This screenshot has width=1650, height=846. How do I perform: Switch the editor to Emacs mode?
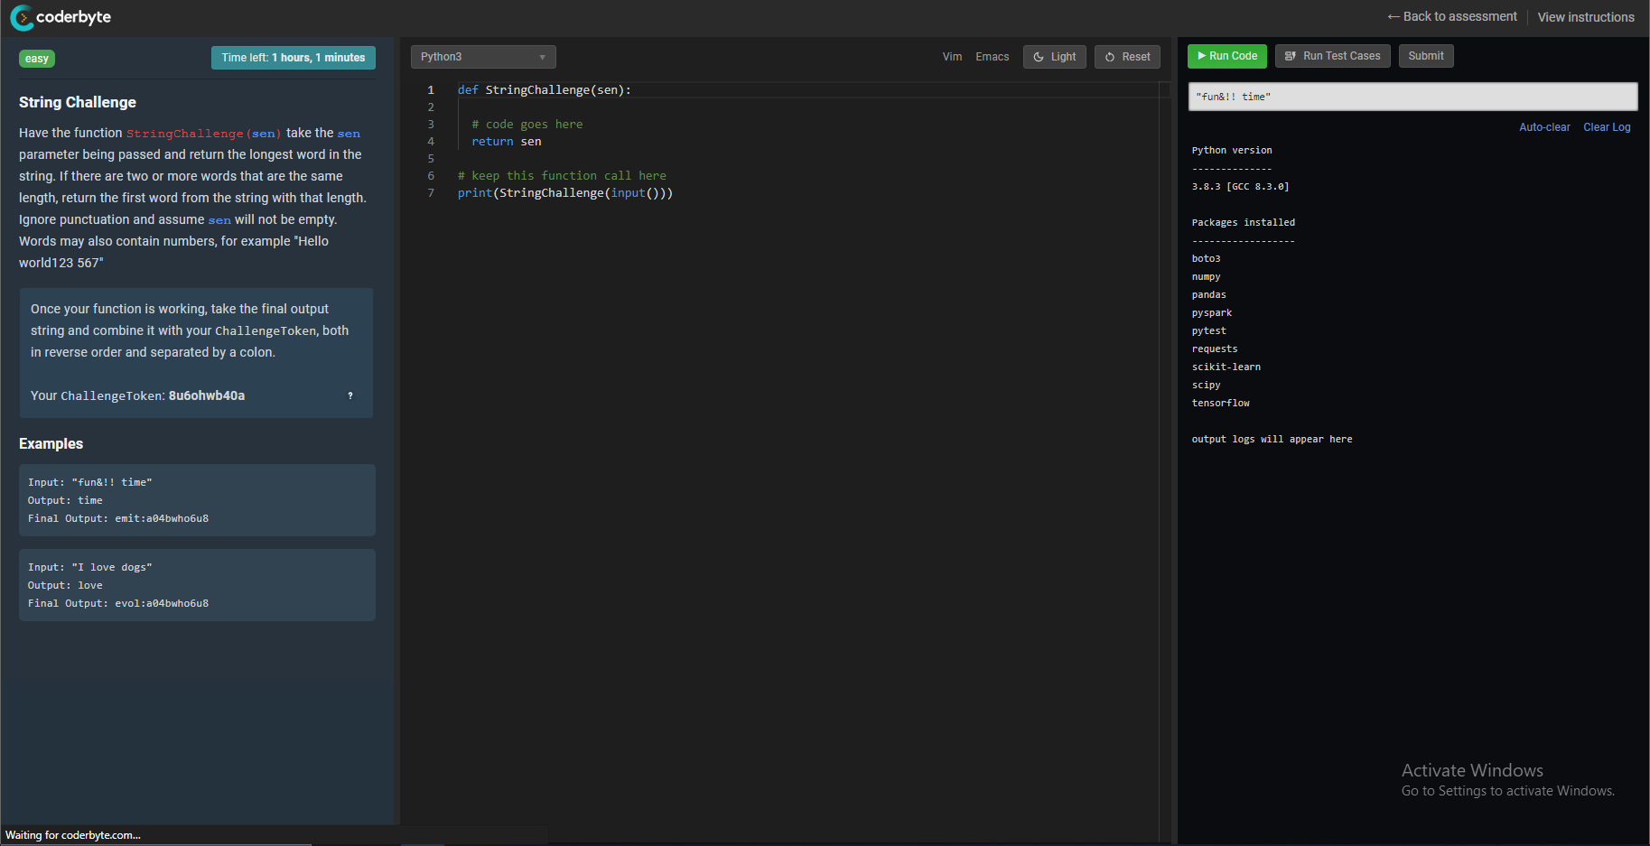992,56
